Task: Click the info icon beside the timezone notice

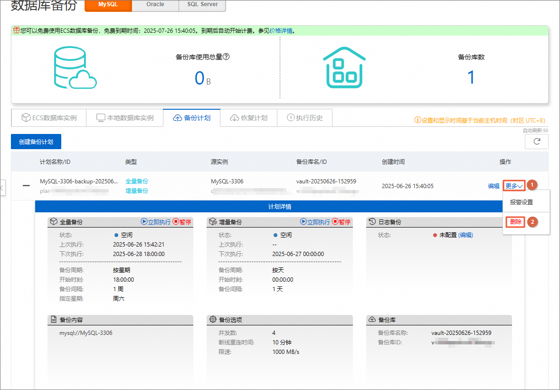Action: click(418, 120)
